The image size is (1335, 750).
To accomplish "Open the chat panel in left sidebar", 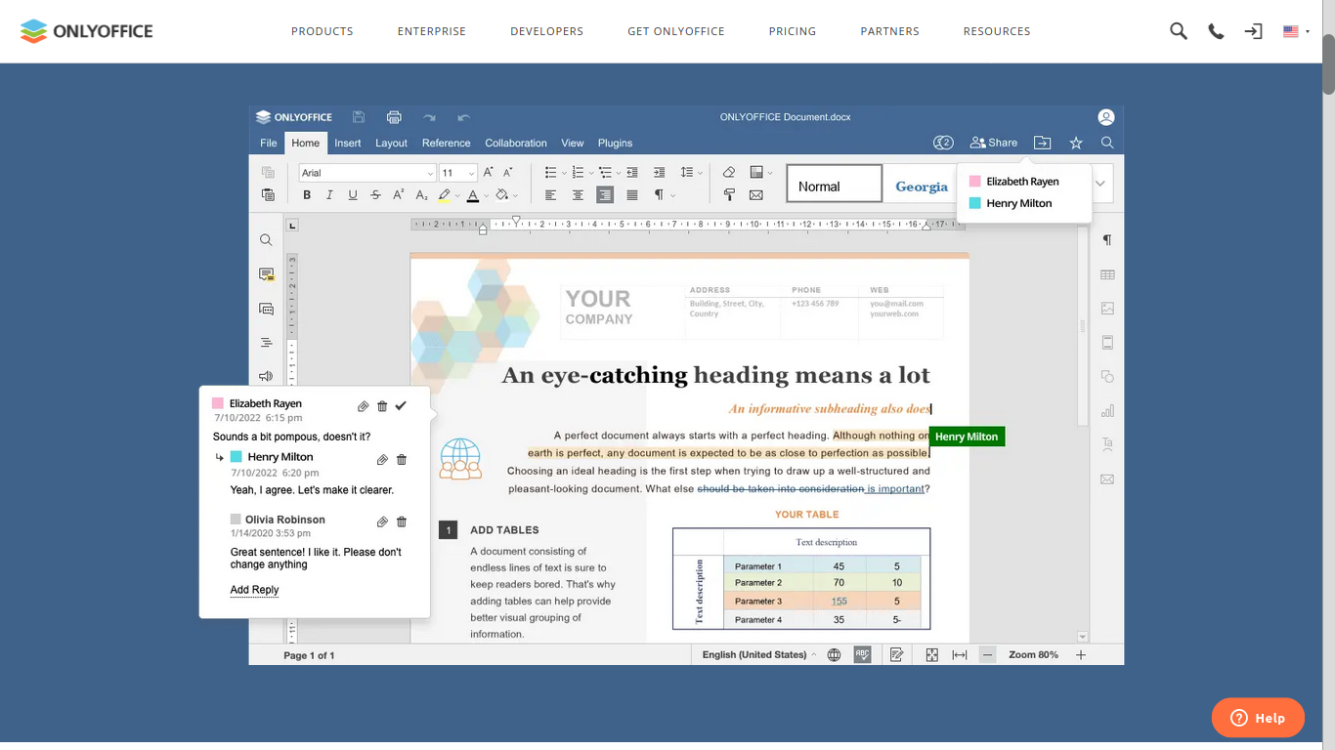I will coord(266,309).
